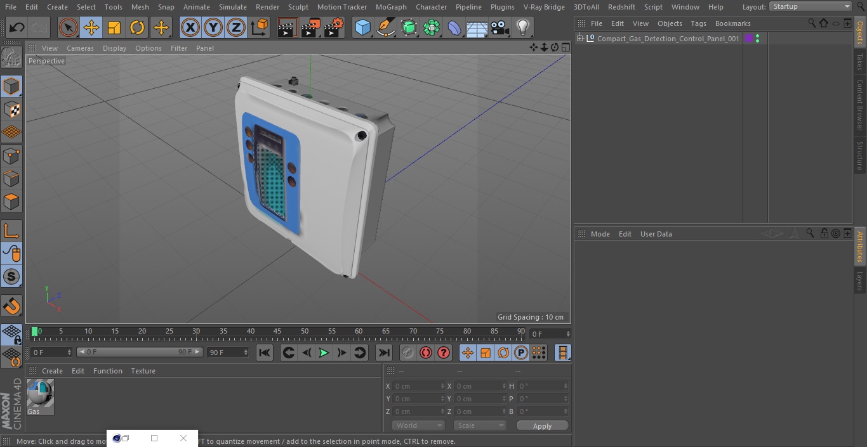Go to end of animation

click(x=384, y=353)
